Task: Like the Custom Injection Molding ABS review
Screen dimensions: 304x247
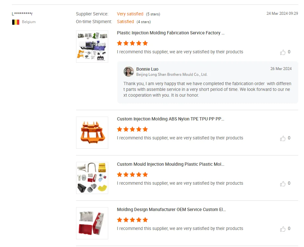Action: (283, 138)
